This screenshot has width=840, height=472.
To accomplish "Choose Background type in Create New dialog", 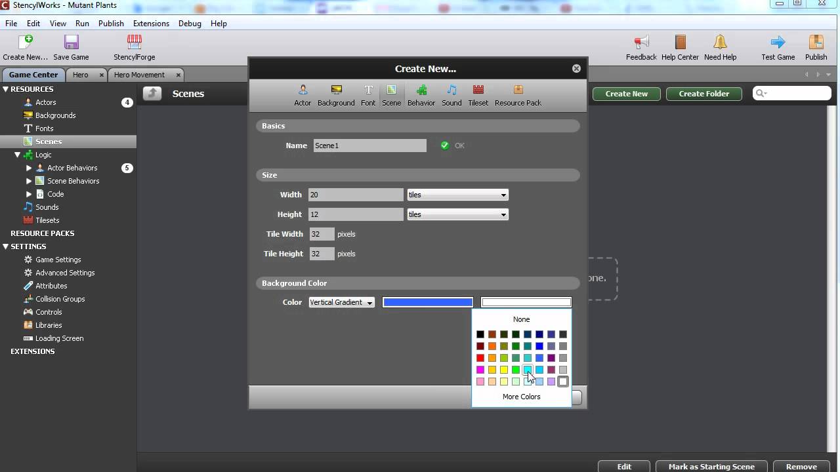I will (336, 96).
